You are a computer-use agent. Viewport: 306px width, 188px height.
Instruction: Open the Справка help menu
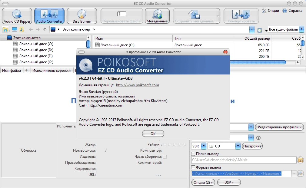pyautogui.click(x=292, y=11)
